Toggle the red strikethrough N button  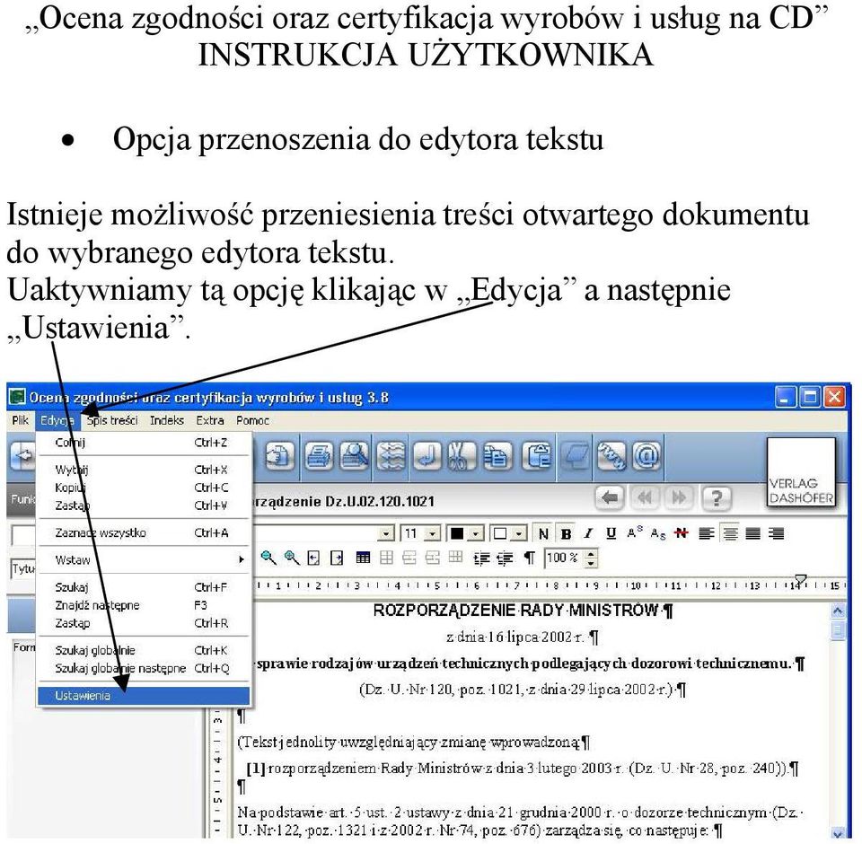tap(682, 532)
